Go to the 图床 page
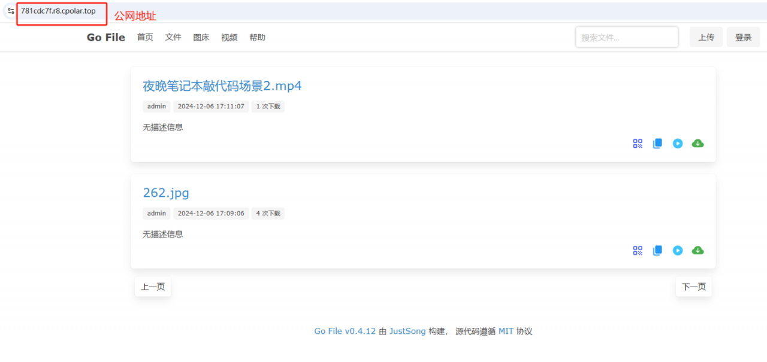Screen dimensions: 767x362 (201, 37)
